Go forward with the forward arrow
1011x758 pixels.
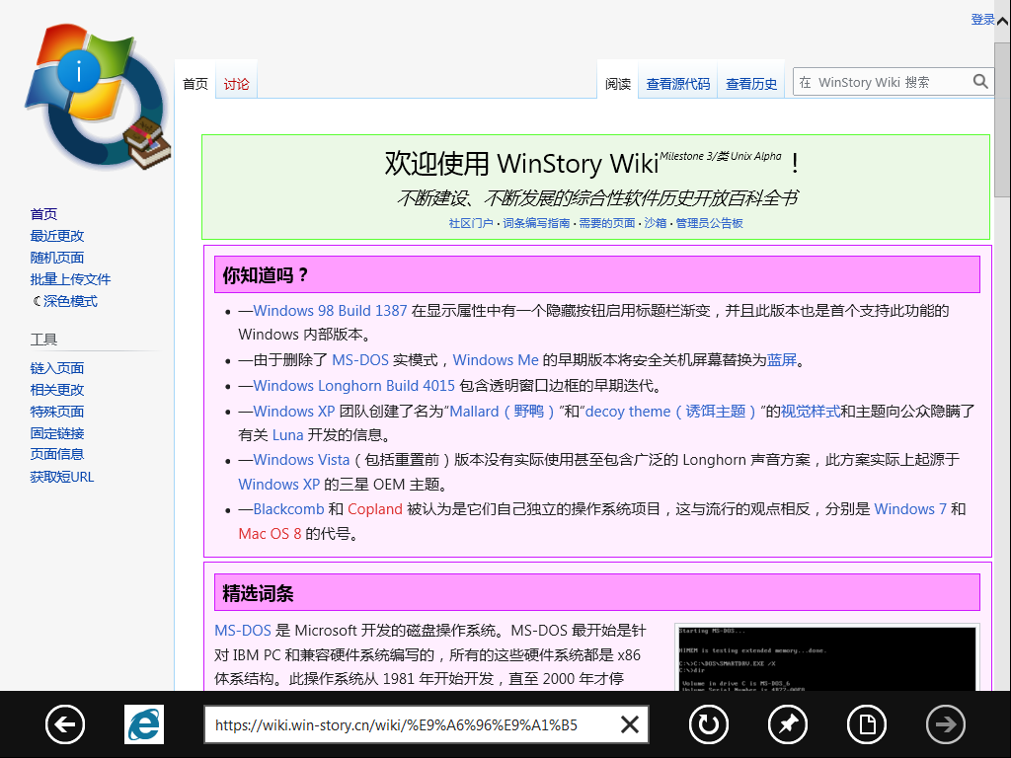click(x=946, y=724)
